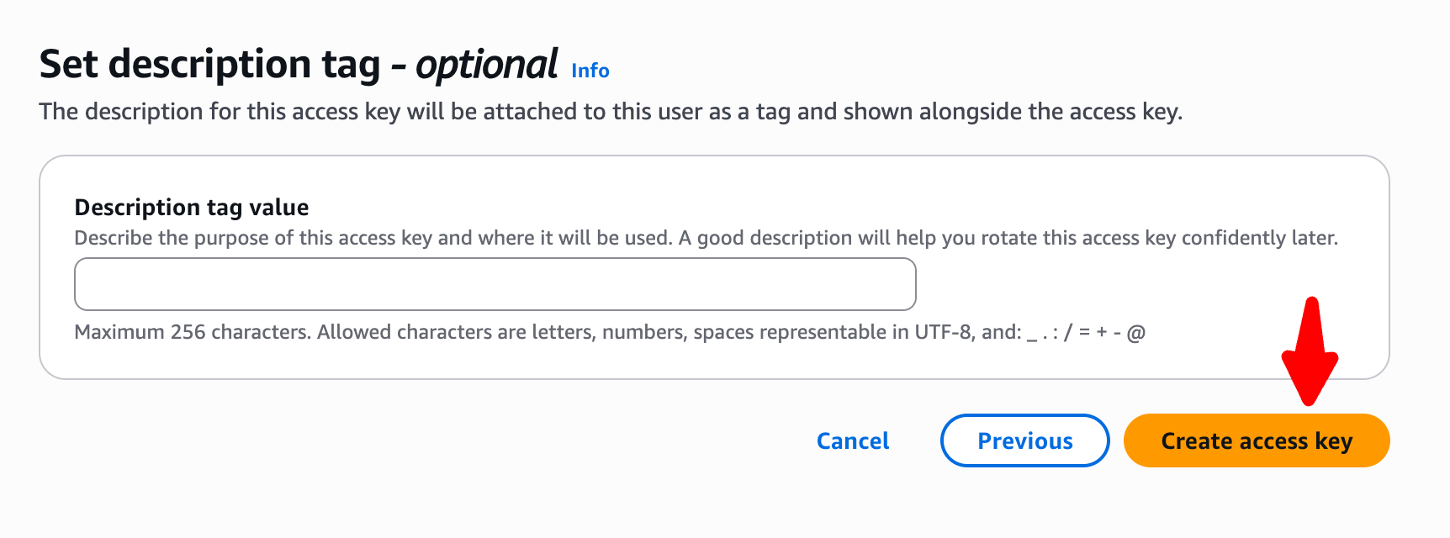Click the "Set description tag" heading
The height and width of the screenshot is (538, 1450).
[210, 65]
